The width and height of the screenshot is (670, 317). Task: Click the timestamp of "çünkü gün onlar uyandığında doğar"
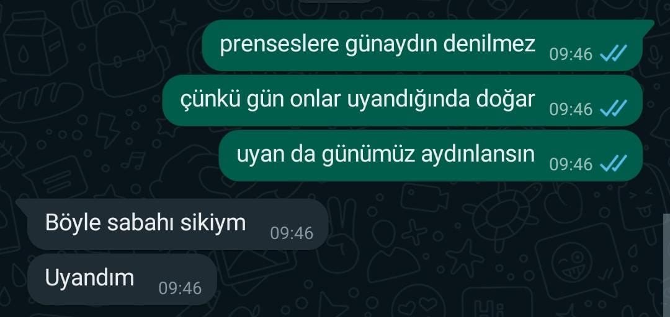[571, 109]
